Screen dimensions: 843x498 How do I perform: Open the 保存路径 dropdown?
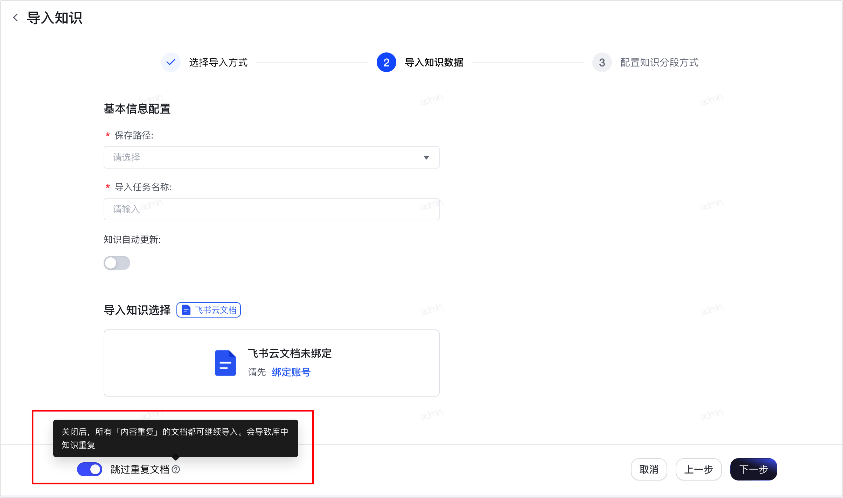pyautogui.click(x=272, y=157)
